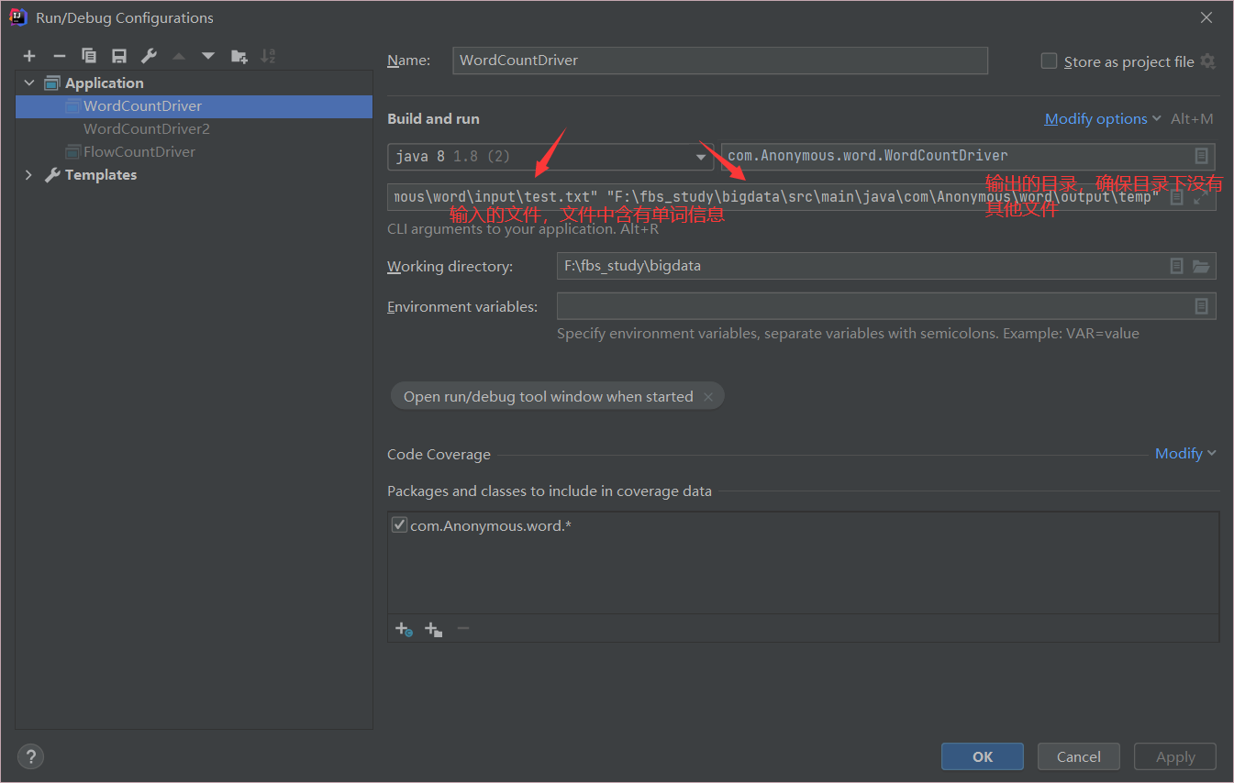Dismiss the dialog with Cancel
The image size is (1234, 783).
click(1079, 756)
